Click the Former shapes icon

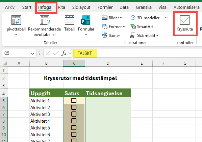[104, 26]
